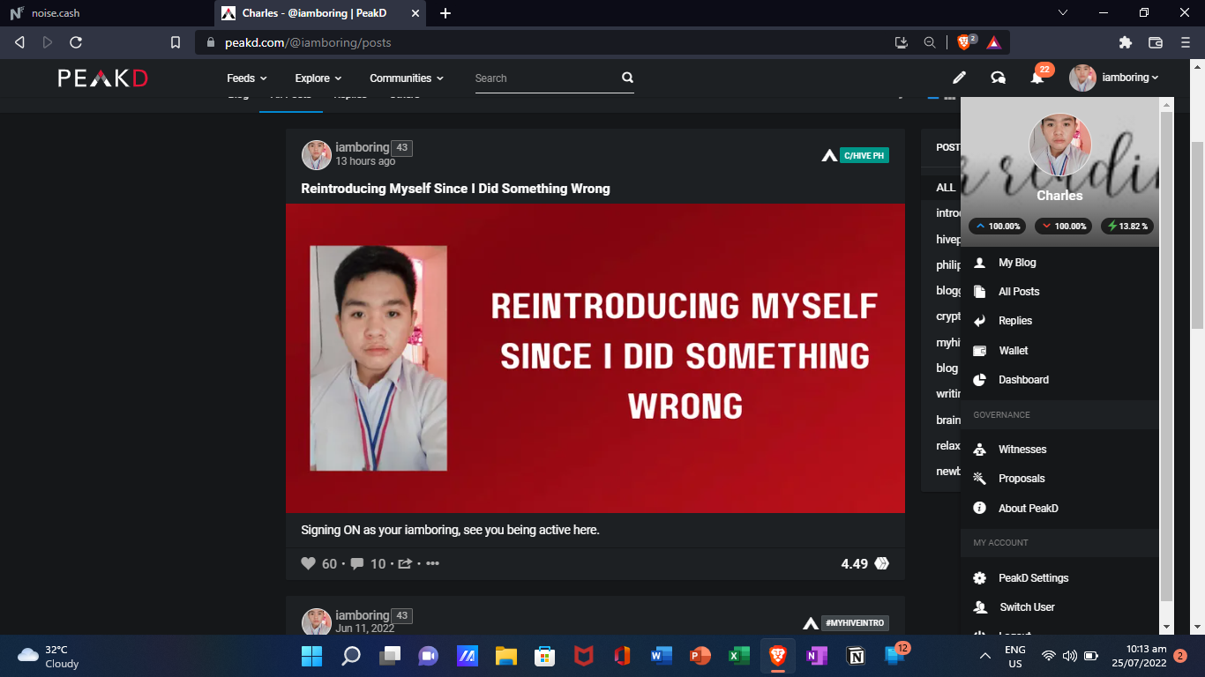Click the PeakD logo

(x=103, y=78)
